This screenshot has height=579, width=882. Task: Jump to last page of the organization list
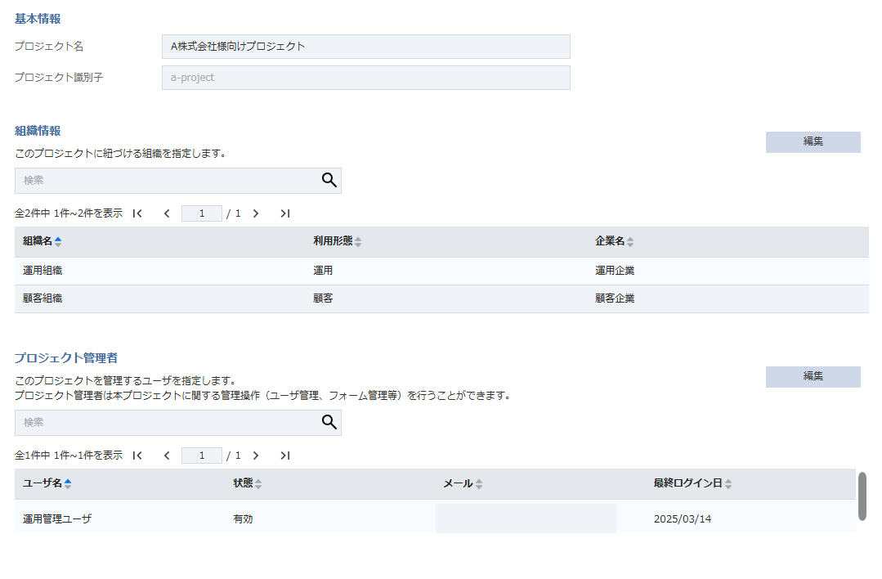coord(284,213)
